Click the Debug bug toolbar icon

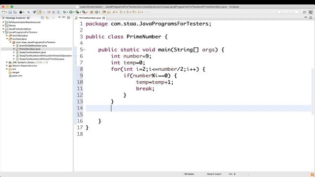[64, 12]
